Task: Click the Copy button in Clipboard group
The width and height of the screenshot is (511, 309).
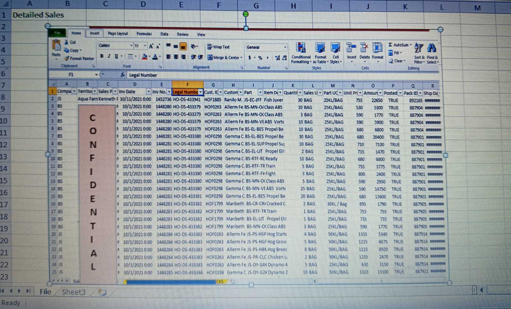Action: 73,50
